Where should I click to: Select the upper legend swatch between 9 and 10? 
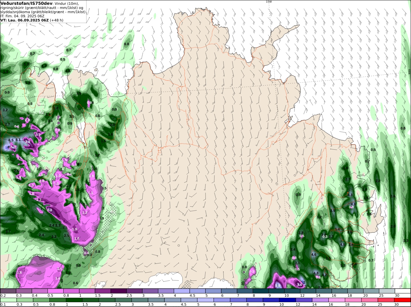pos(276,291)
